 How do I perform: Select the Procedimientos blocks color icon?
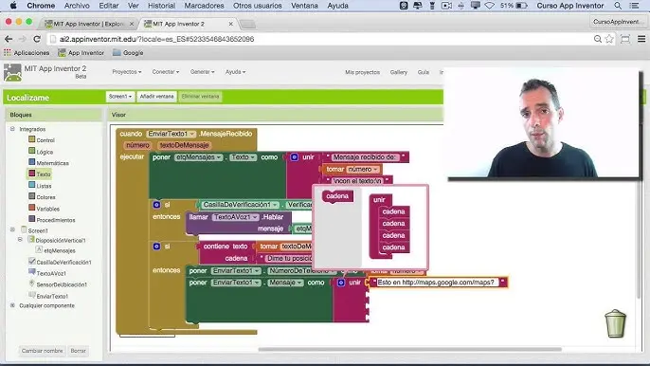click(32, 219)
